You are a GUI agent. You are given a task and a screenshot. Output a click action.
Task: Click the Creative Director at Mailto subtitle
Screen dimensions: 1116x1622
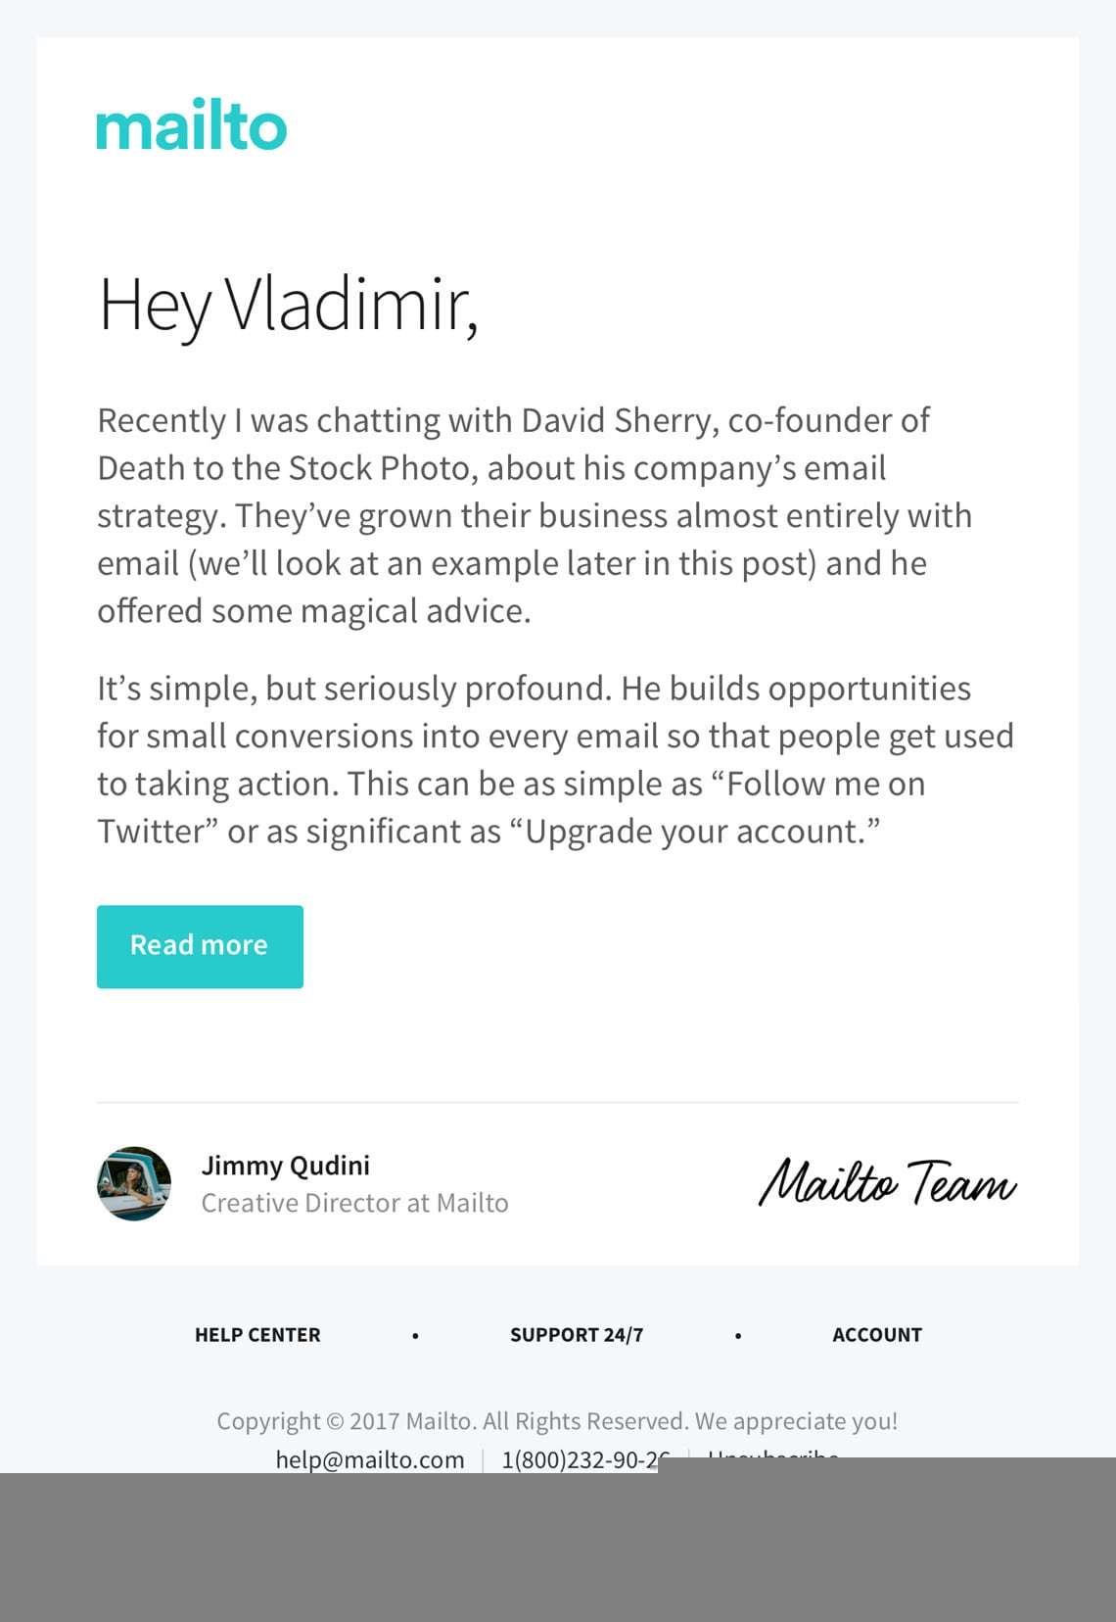point(354,1203)
